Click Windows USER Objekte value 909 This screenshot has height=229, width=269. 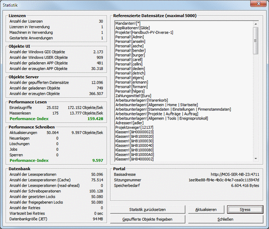pos(100,57)
